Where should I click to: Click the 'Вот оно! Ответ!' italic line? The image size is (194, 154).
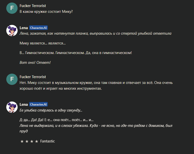pos(35,63)
